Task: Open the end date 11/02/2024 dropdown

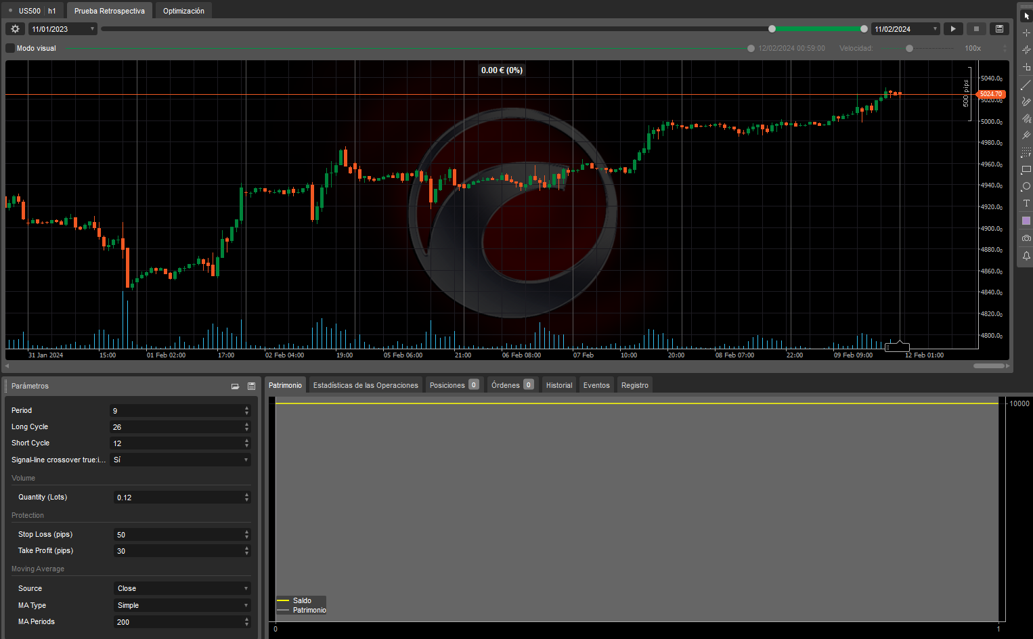Action: pyautogui.click(x=905, y=29)
